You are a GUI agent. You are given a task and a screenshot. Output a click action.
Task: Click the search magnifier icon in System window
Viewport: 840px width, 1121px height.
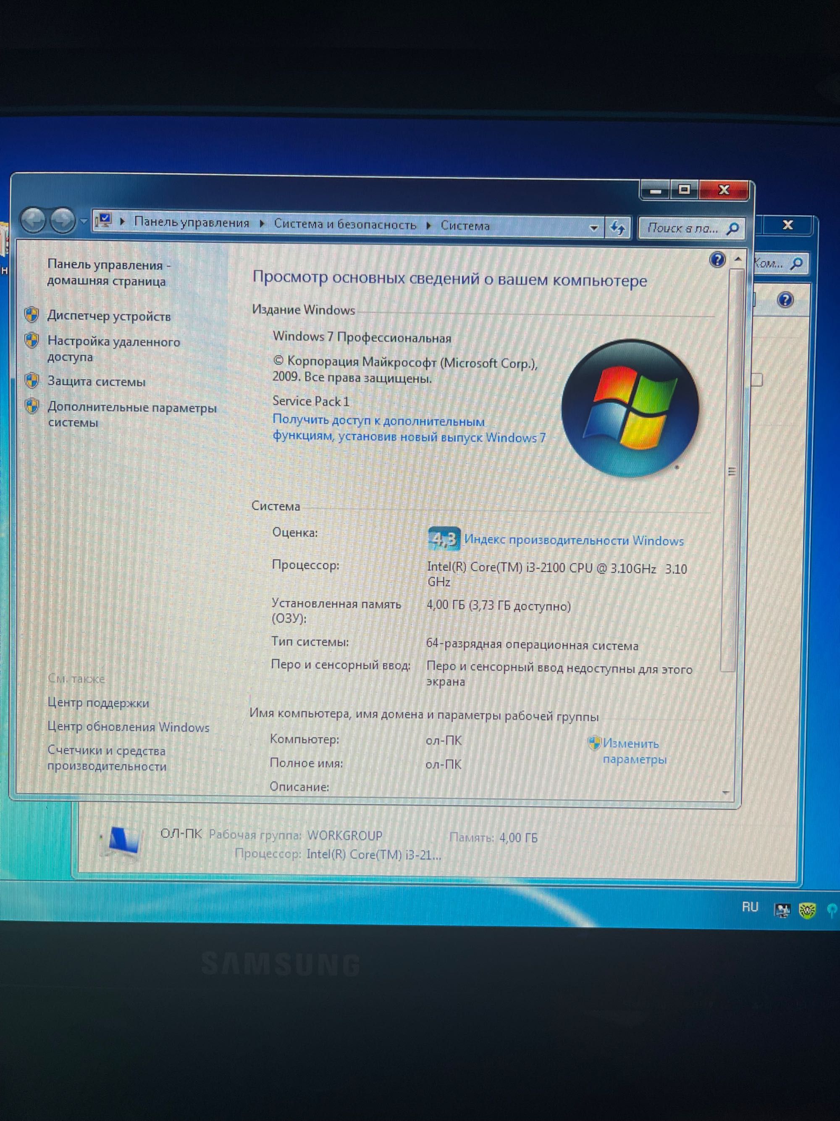tap(732, 229)
